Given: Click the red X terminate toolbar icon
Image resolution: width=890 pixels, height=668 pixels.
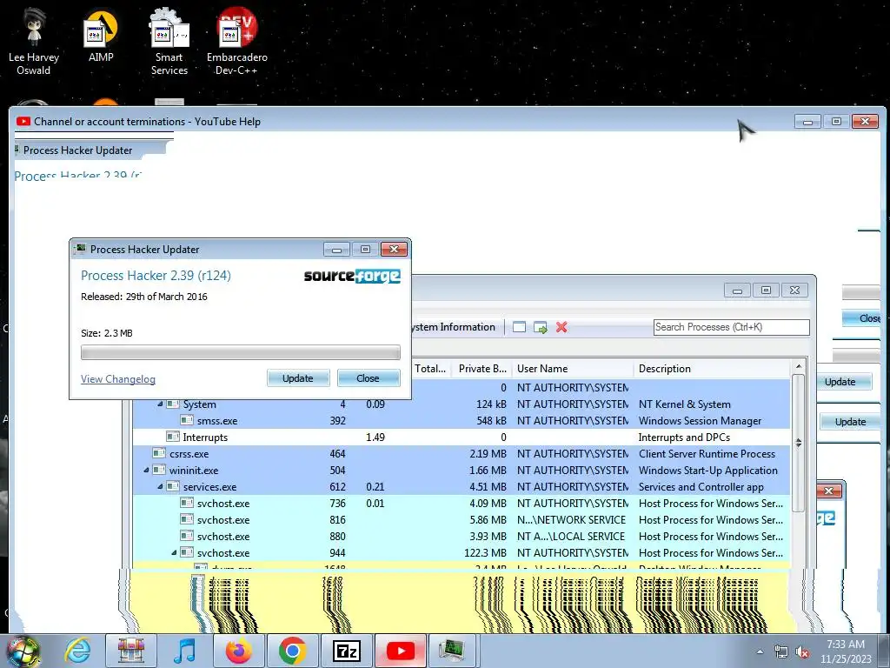Looking at the screenshot, I should pyautogui.click(x=561, y=327).
